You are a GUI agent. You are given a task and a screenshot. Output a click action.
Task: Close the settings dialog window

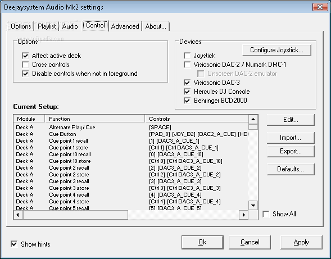pos(320,7)
